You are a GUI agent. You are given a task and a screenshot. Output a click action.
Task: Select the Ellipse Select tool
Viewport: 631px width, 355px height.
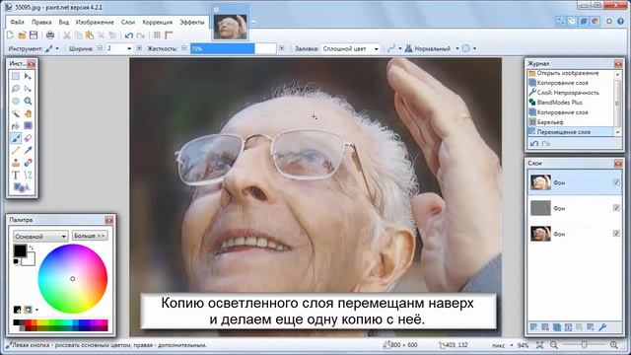tap(16, 101)
